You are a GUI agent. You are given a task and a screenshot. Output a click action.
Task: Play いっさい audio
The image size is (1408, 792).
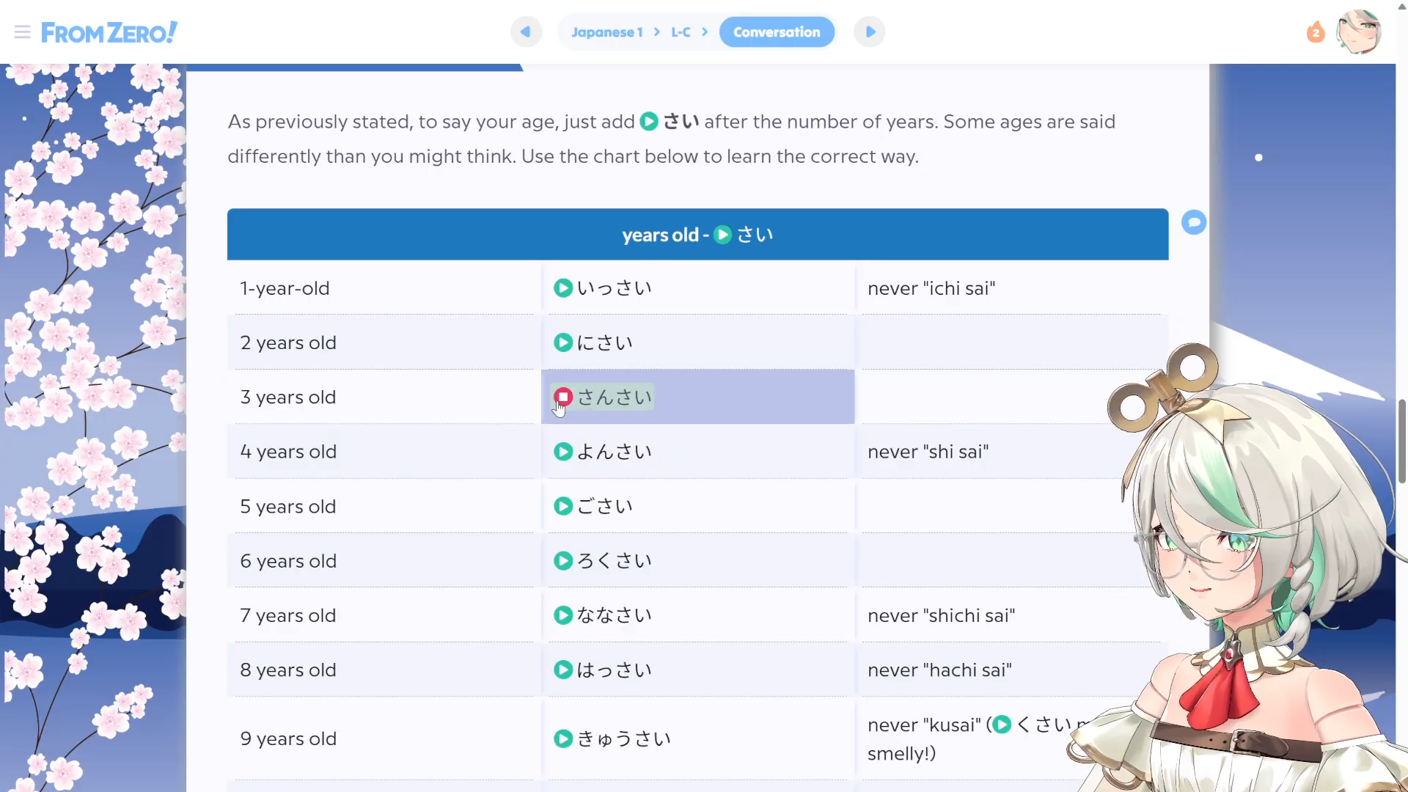563,288
